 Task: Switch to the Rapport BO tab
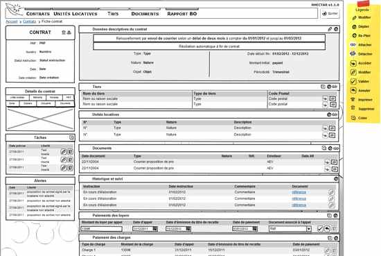tap(182, 14)
